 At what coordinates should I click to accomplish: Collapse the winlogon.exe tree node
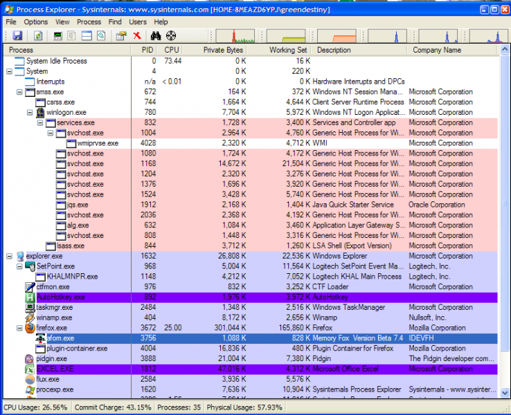(30, 112)
